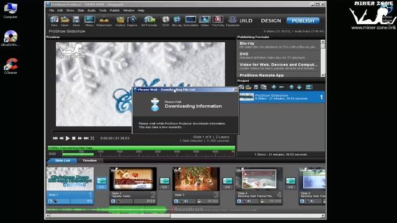
Task: Click the transition icon between Slide 2 and Slide 3
Action: click(164, 181)
